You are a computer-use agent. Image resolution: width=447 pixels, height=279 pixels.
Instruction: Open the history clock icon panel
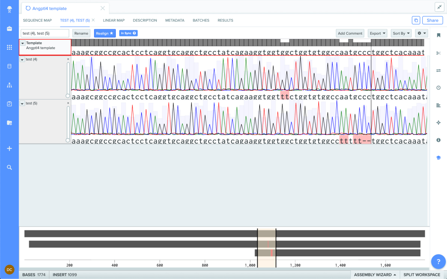(438, 88)
